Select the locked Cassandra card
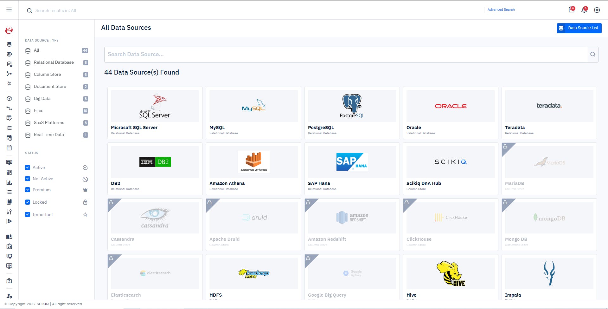 155,225
